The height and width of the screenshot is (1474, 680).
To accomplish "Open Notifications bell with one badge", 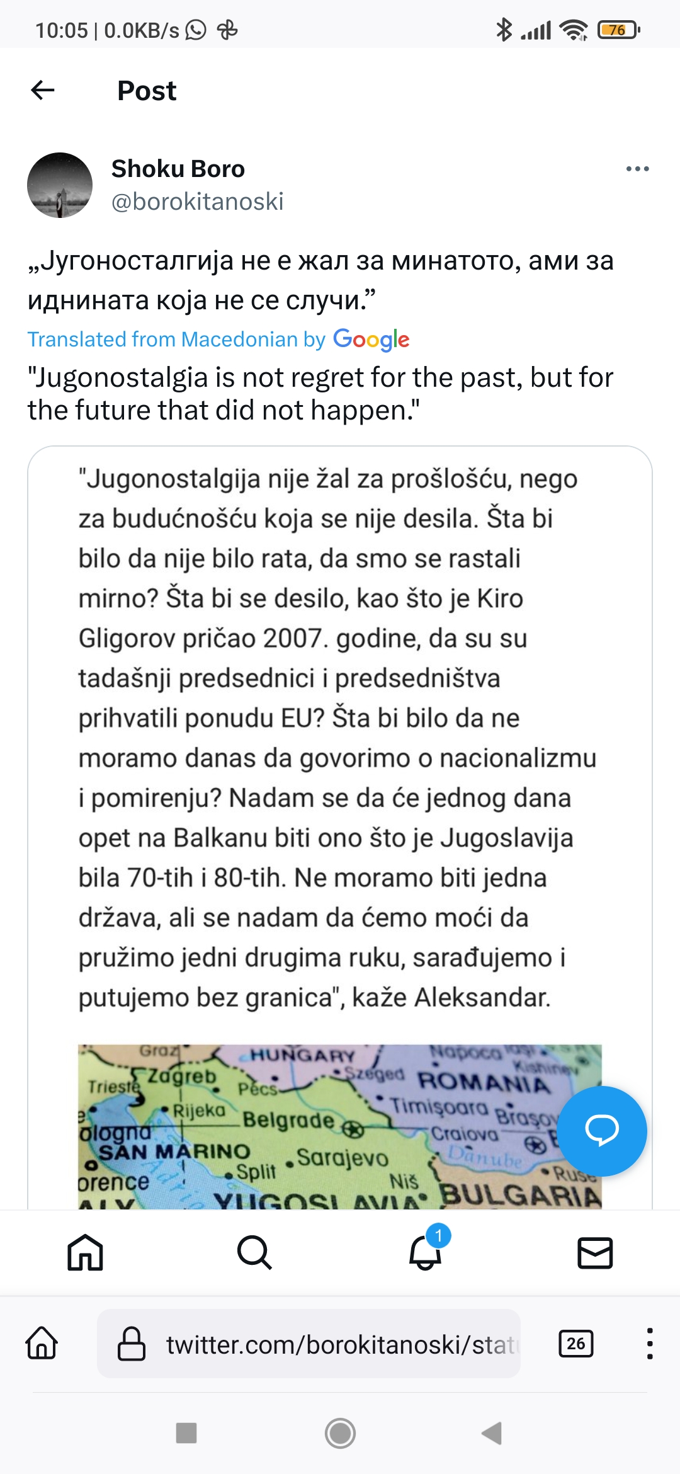I will 426,1252.
